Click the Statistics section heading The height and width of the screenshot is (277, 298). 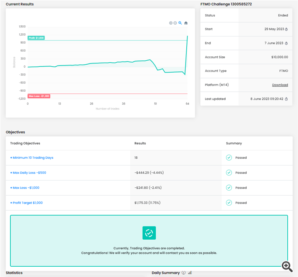14,273
